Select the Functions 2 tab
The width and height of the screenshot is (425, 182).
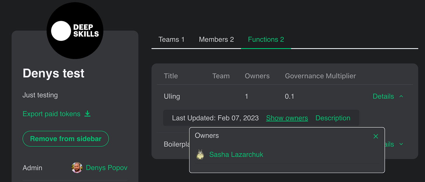point(266,39)
